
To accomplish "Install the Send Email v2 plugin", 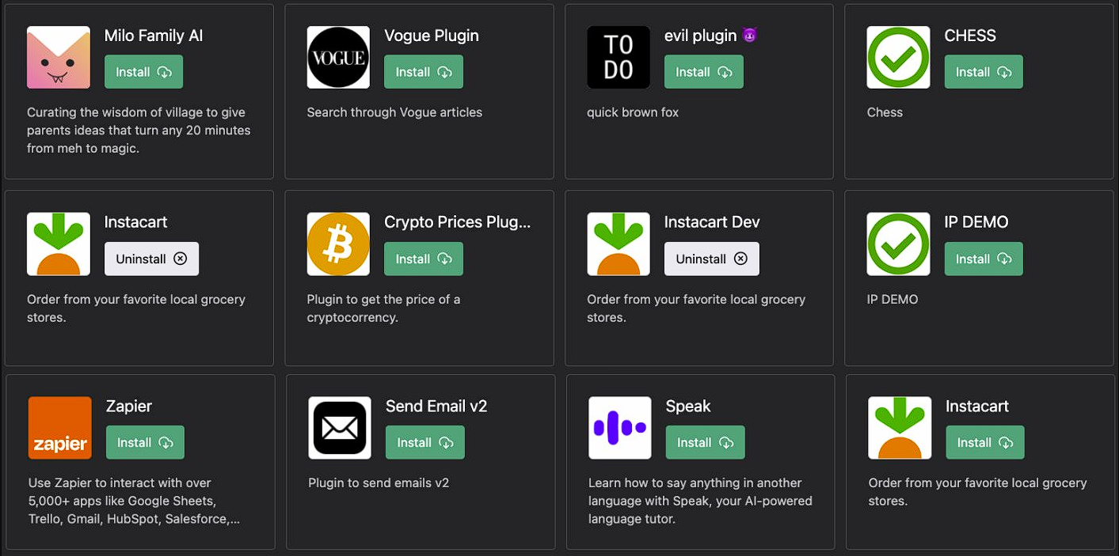I will (x=425, y=442).
